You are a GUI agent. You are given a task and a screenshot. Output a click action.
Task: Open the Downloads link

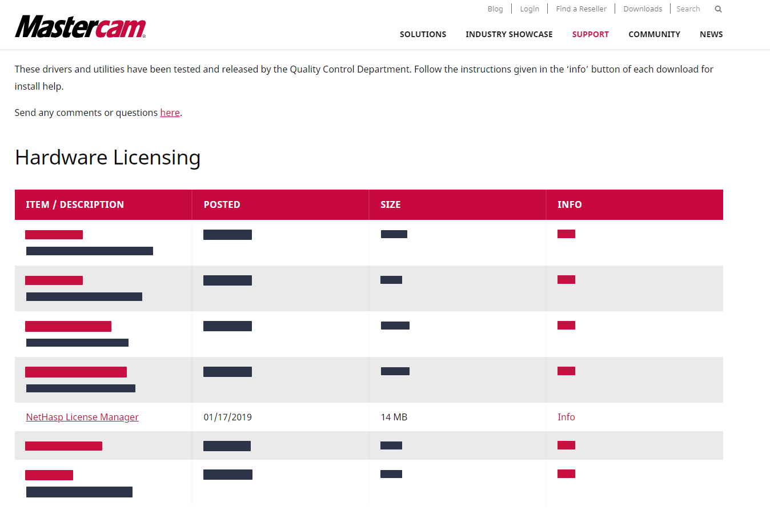pyautogui.click(x=643, y=9)
